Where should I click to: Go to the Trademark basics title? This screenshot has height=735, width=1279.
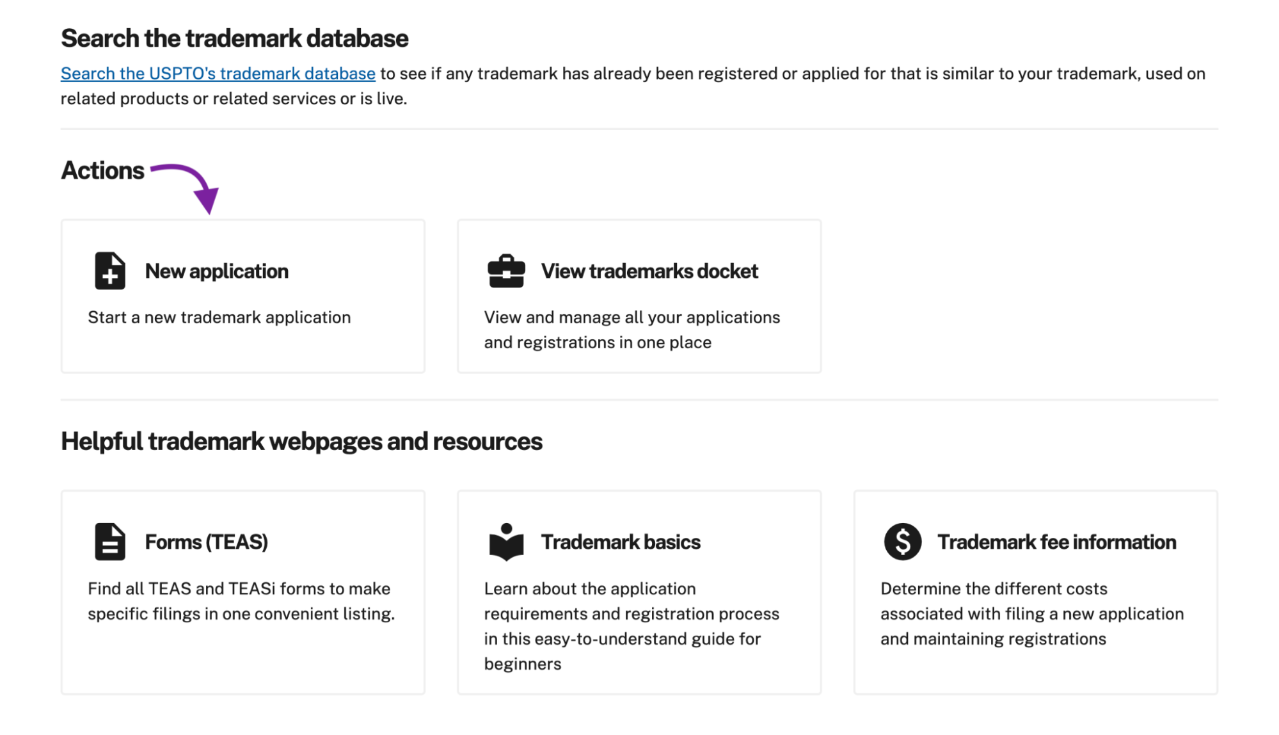pos(620,542)
